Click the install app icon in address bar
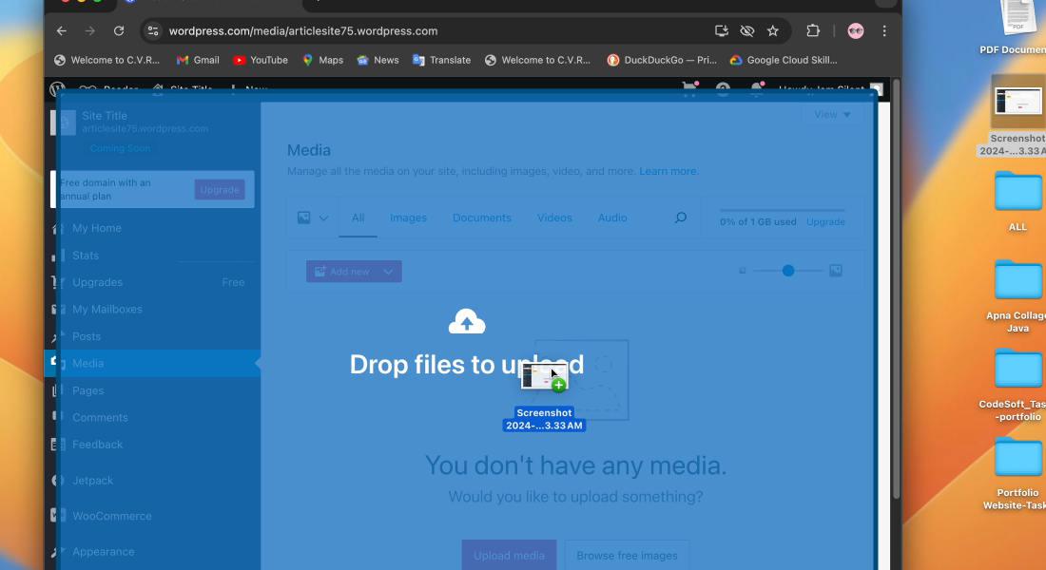 721,30
